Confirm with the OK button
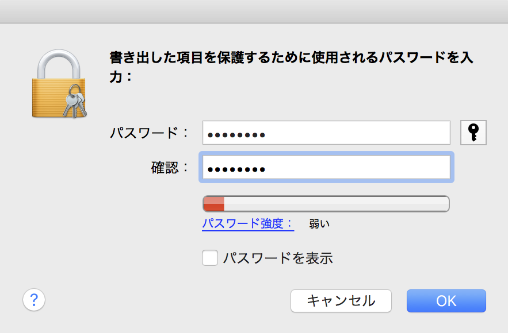This screenshot has height=333, width=508. (x=446, y=300)
